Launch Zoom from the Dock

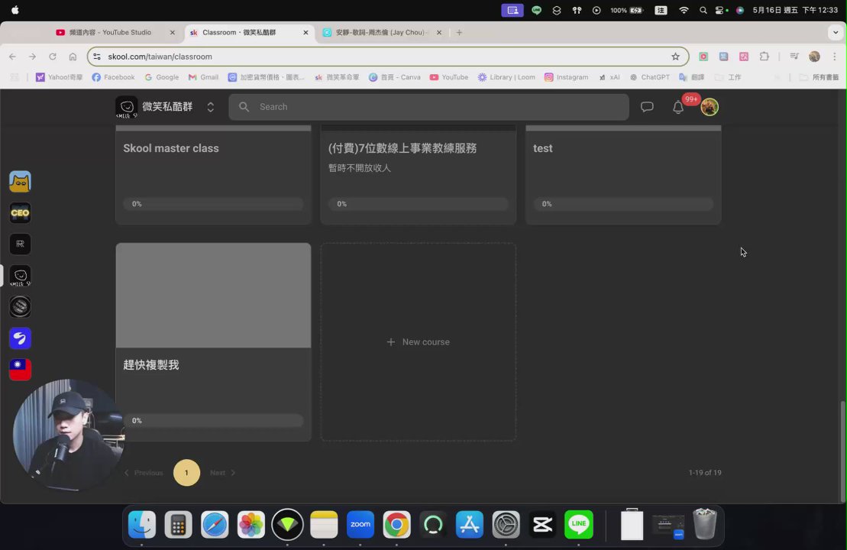[360, 525]
